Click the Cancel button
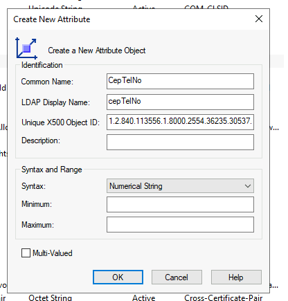Viewport: 288px width, 301px height. tap(177, 277)
